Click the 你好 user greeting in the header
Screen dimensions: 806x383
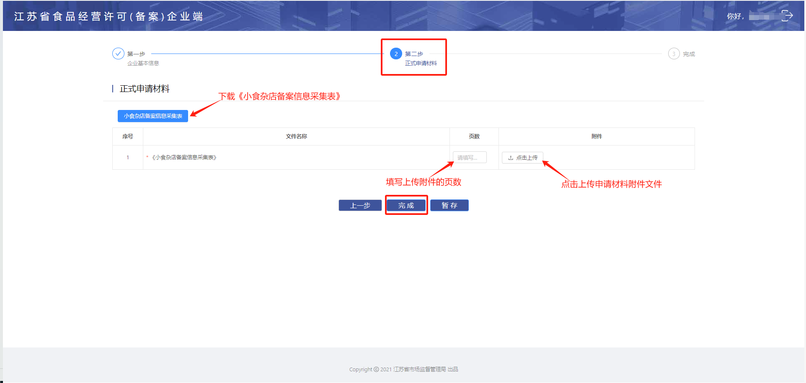(x=735, y=16)
